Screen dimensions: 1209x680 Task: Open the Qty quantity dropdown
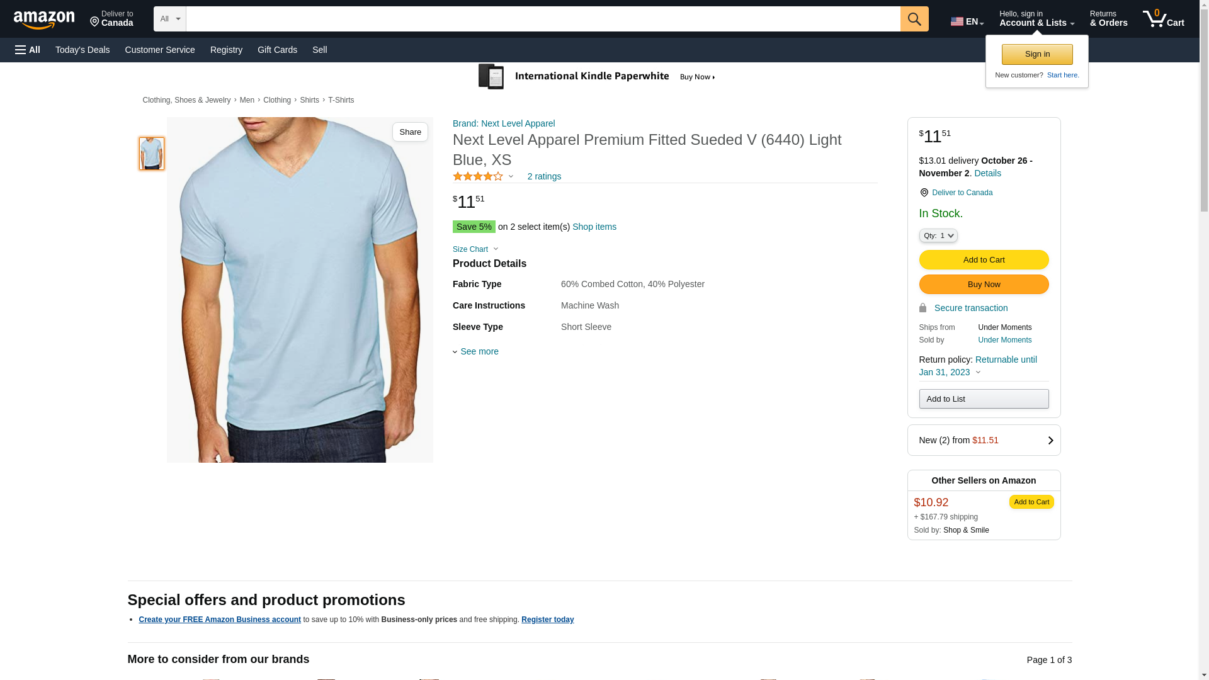tap(938, 235)
